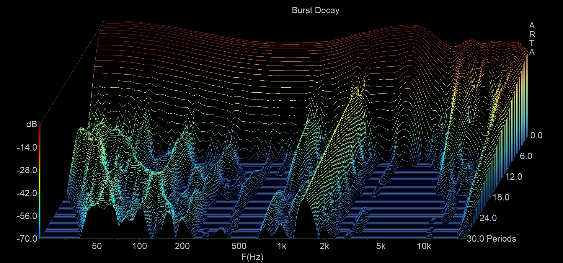Click the dB color gradient scale bar
Image resolution: width=563 pixels, height=263 pixels.
pos(39,181)
